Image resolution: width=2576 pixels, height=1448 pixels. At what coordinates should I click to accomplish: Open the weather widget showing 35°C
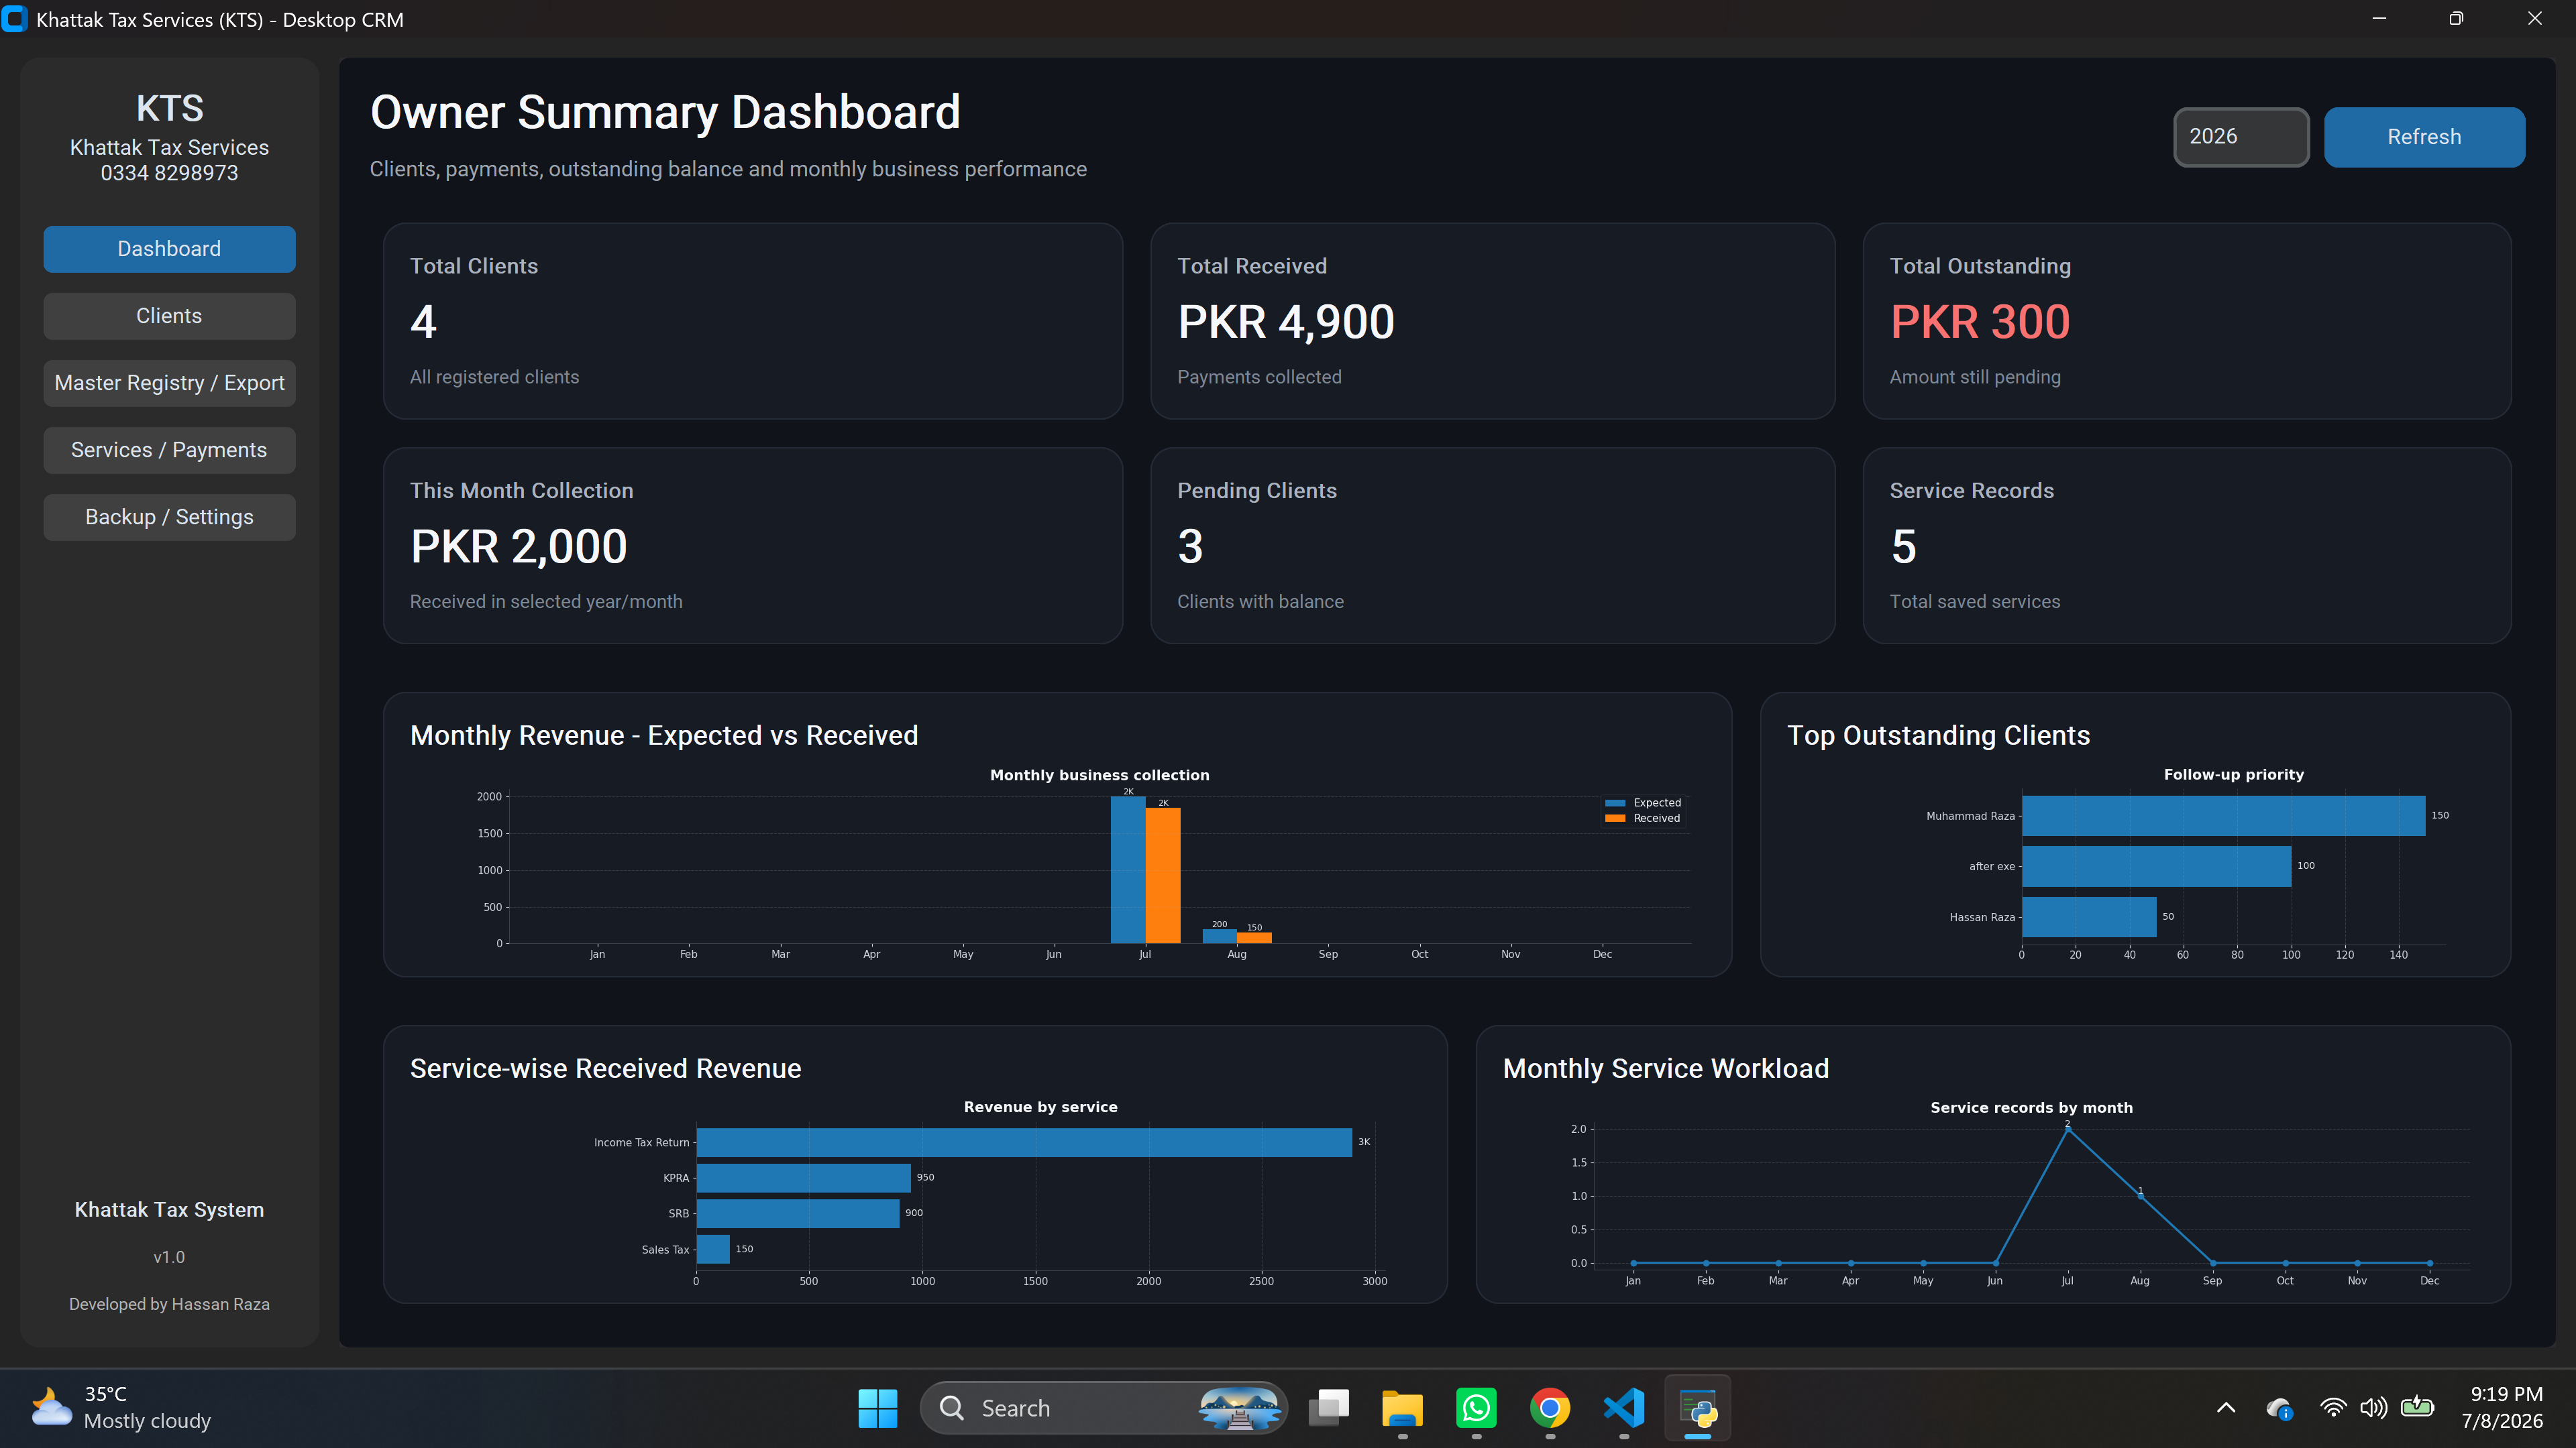tap(122, 1408)
